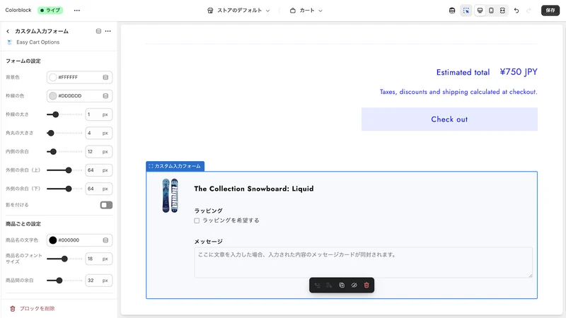Switch preview to fullscreen view

point(502,11)
